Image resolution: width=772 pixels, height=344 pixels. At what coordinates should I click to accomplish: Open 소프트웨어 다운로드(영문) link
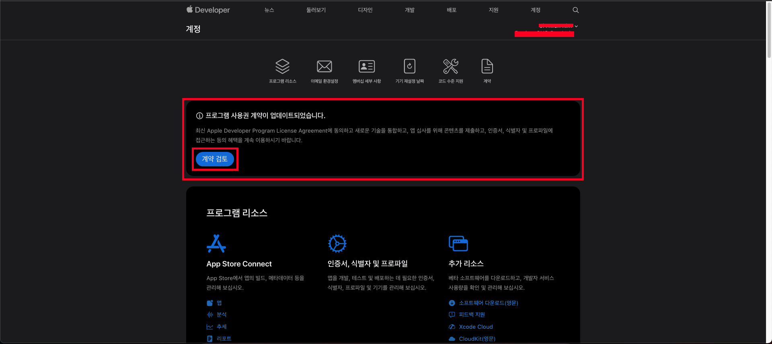coord(489,303)
